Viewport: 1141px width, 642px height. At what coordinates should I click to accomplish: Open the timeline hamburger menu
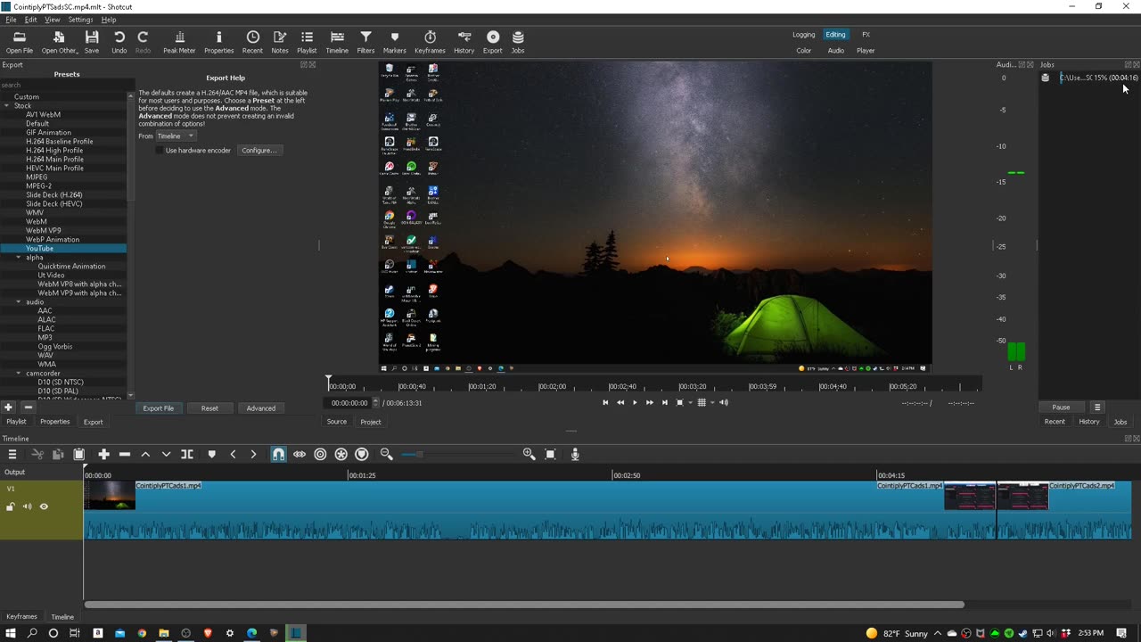pos(12,455)
